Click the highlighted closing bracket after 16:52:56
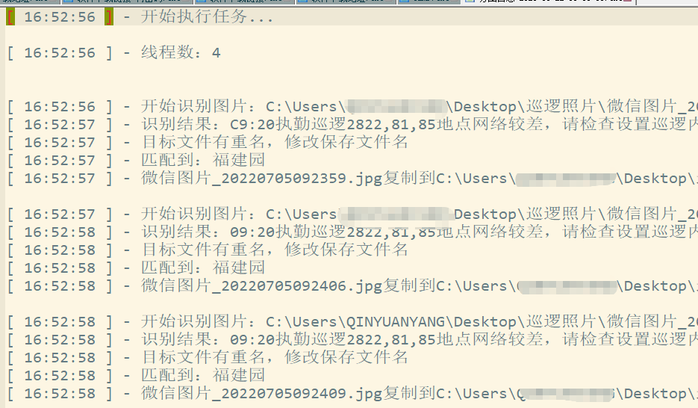Viewport: 698px width, 408px height. (109, 17)
